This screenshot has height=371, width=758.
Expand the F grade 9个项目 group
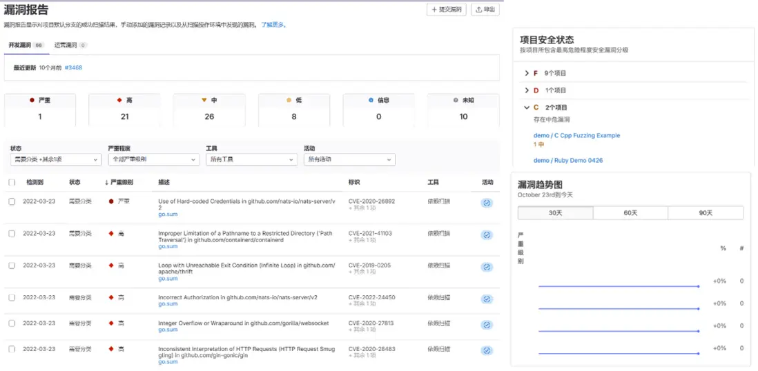527,73
